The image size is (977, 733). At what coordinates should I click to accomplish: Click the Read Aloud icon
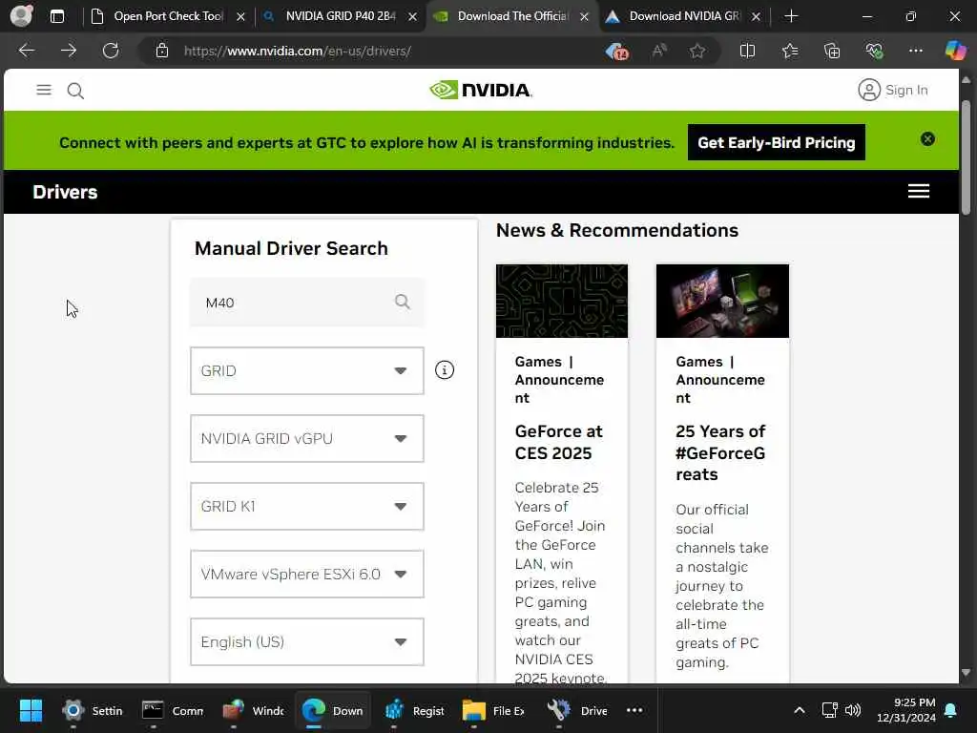659,51
